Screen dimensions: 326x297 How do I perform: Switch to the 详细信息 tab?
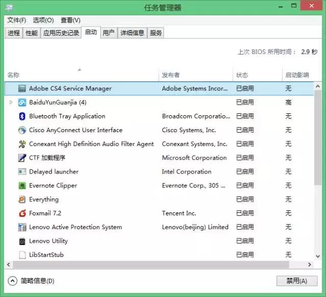click(x=132, y=33)
